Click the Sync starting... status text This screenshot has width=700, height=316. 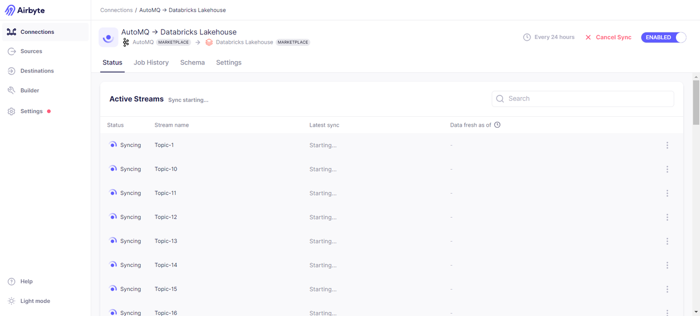(188, 100)
